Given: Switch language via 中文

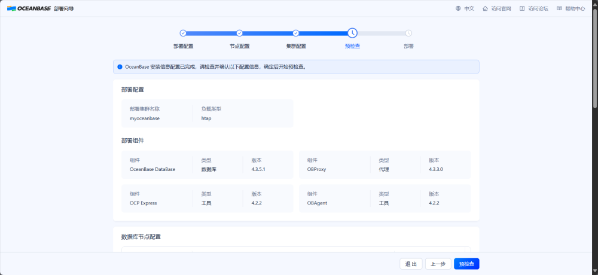Looking at the screenshot, I should [x=469, y=8].
